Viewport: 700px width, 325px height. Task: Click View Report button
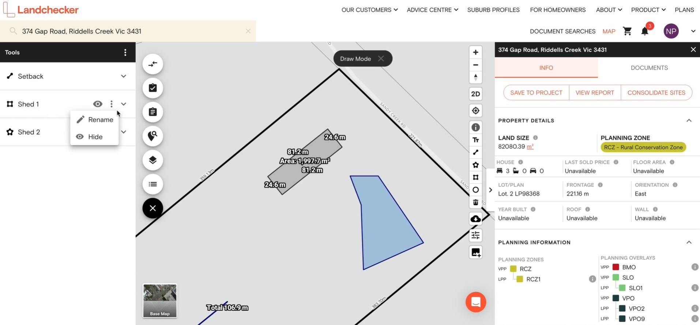tap(595, 93)
